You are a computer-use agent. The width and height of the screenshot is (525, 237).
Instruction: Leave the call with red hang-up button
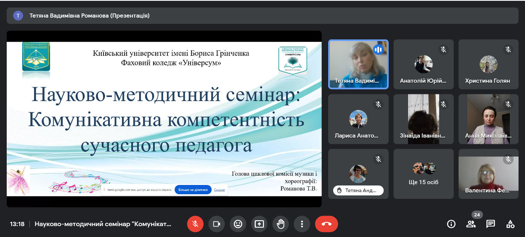pyautogui.click(x=326, y=224)
